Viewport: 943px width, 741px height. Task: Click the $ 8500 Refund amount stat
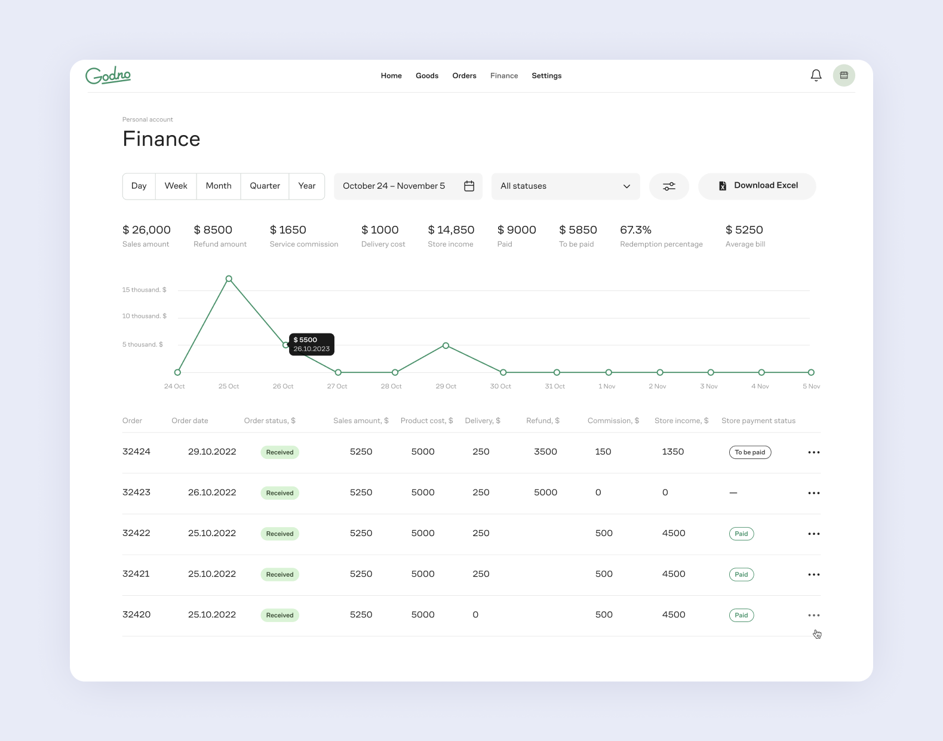(220, 236)
